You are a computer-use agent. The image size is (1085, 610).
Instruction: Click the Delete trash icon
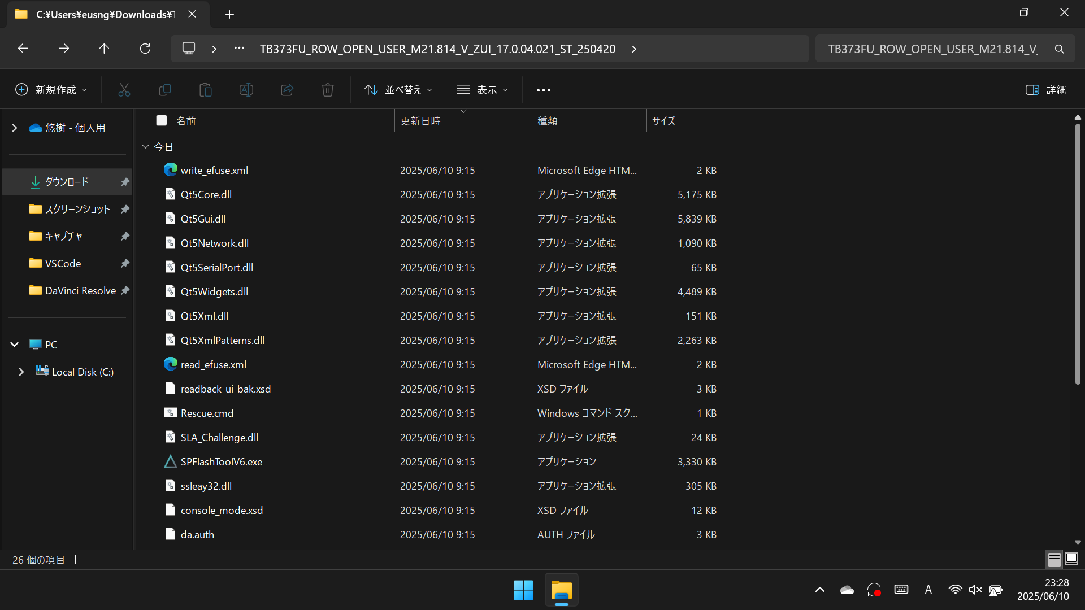click(328, 90)
